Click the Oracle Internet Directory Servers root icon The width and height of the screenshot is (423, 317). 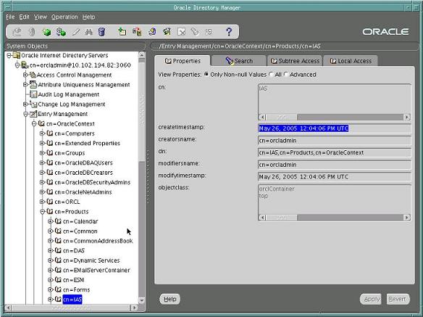17,55
